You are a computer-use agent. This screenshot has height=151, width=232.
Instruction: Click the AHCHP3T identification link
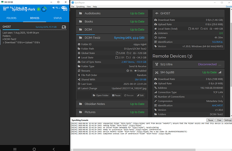[x=217, y=105]
